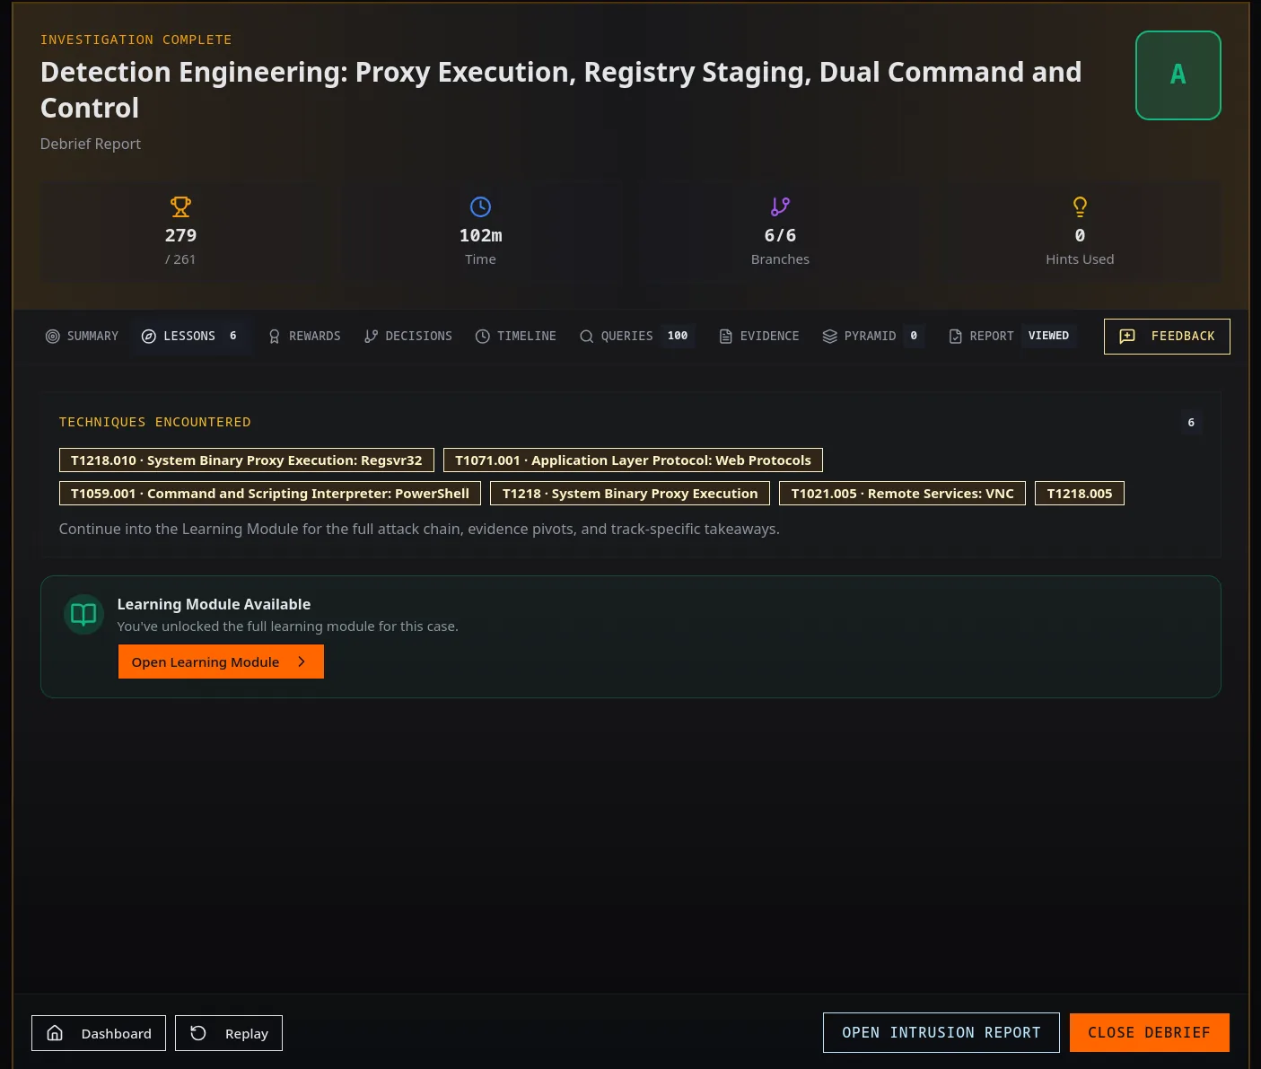The width and height of the screenshot is (1261, 1069).
Task: Close the debrief
Action: (1150, 1032)
